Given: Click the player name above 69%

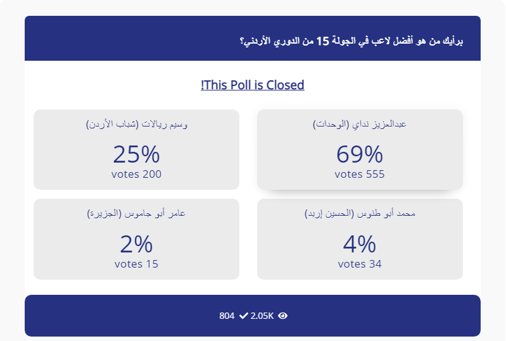Looking at the screenshot, I should pyautogui.click(x=360, y=124).
